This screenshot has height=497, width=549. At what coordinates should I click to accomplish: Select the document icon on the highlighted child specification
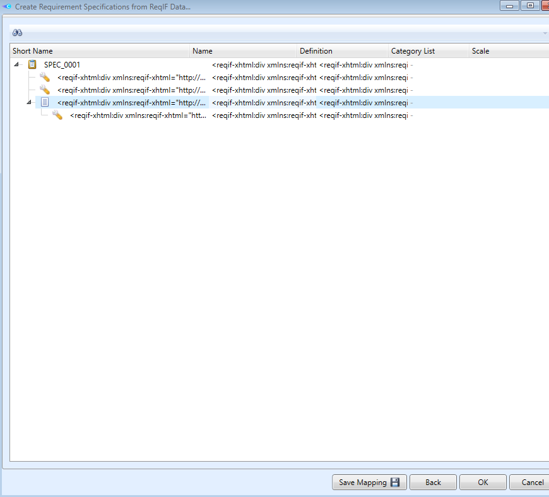click(45, 102)
